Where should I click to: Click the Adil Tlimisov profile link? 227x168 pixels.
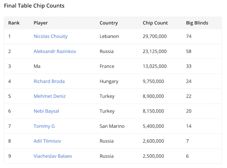click(47, 141)
